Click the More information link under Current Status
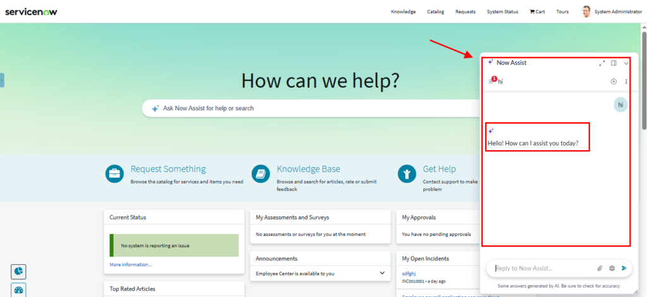 click(x=131, y=264)
